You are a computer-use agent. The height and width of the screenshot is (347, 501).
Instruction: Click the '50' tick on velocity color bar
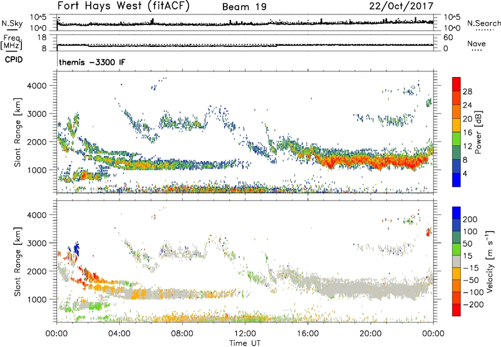point(467,244)
